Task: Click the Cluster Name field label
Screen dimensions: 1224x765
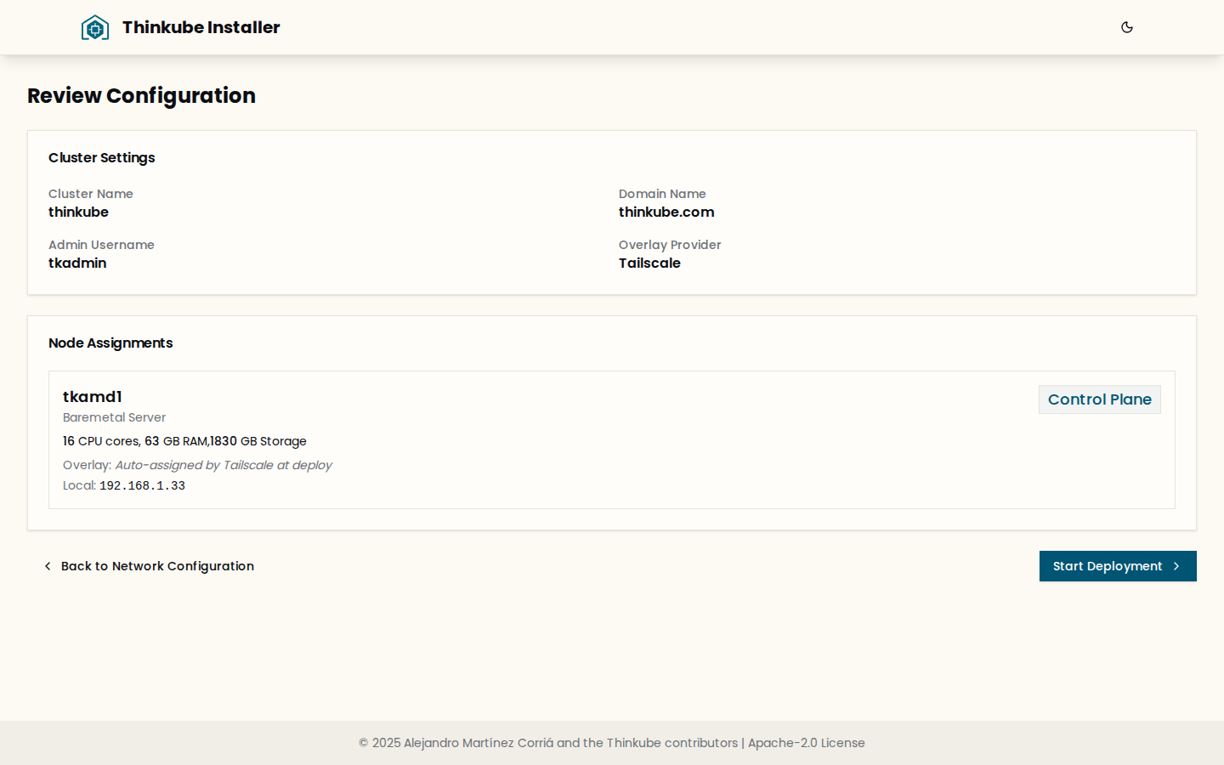Action: click(91, 194)
